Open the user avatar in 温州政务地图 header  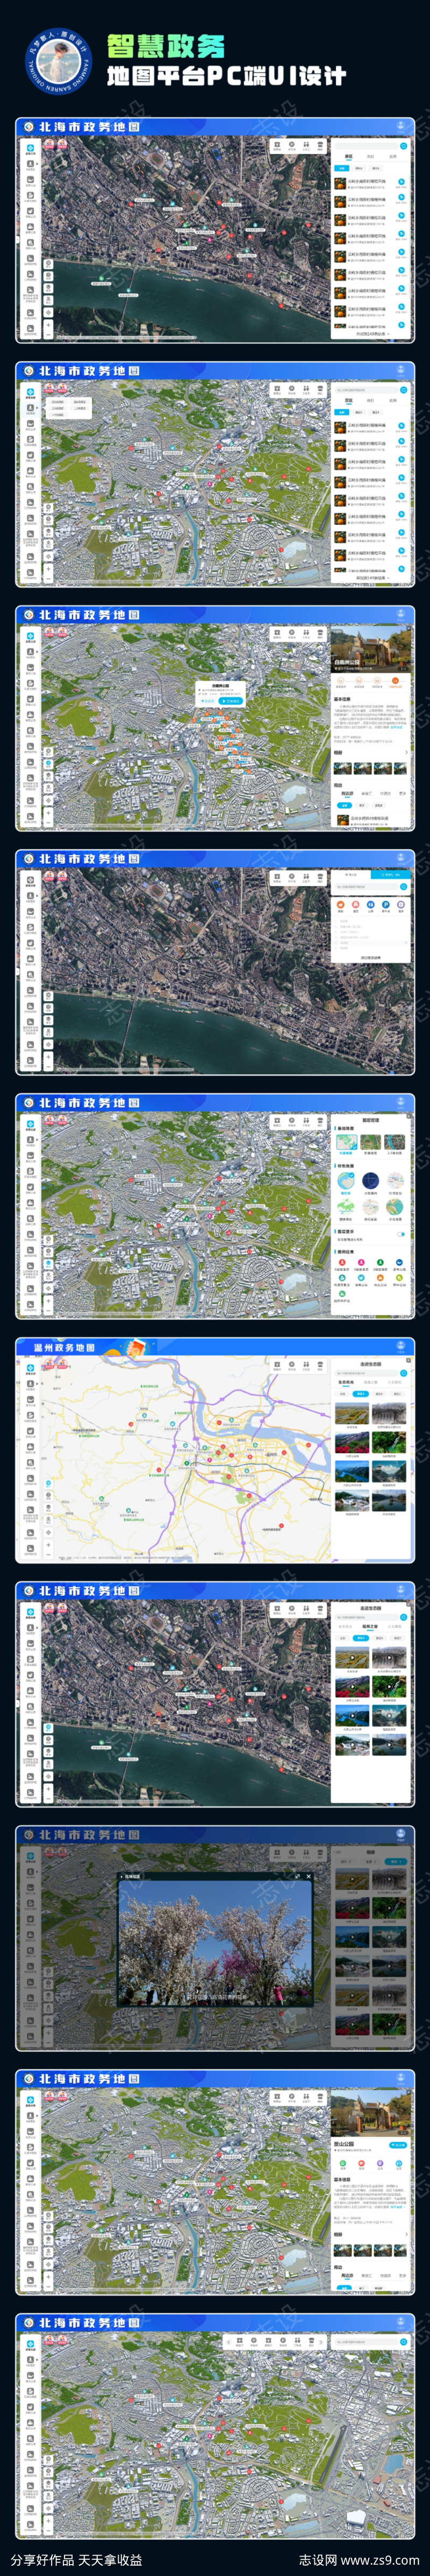pyautogui.click(x=401, y=1346)
